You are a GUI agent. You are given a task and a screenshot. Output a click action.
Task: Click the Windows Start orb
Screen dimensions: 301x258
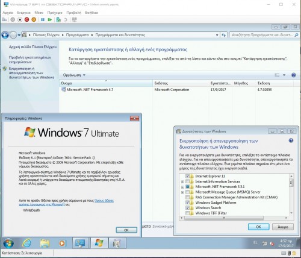tap(8, 244)
